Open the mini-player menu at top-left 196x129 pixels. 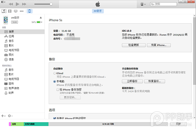coord(3,2)
